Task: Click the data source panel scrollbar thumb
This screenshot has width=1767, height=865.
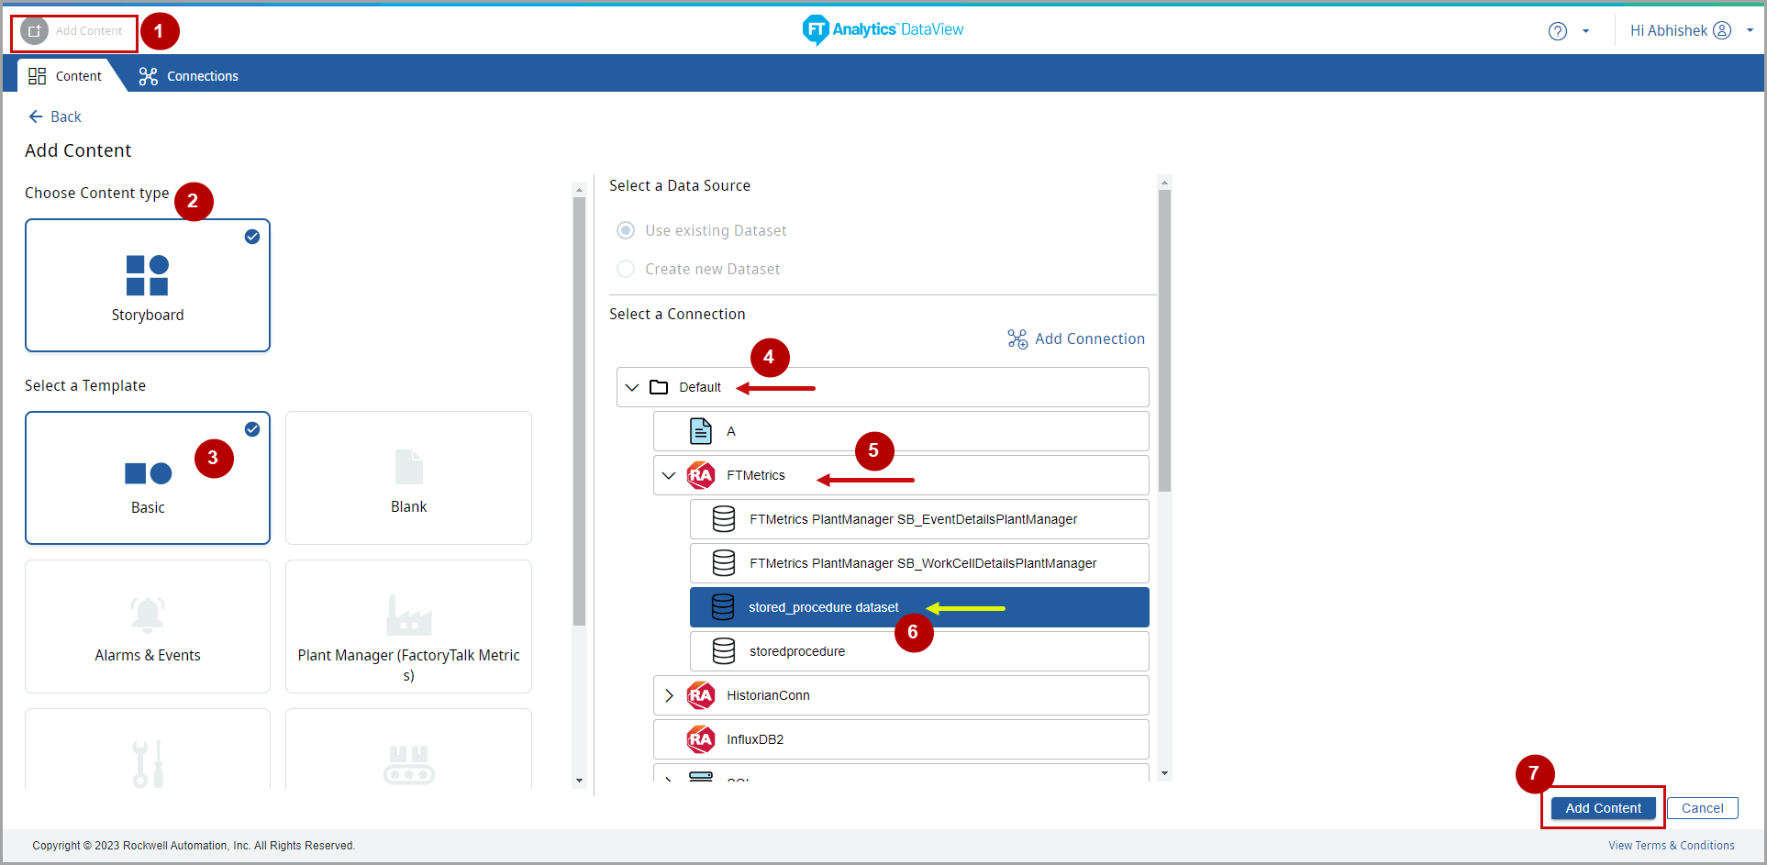Action: pos(1164,340)
